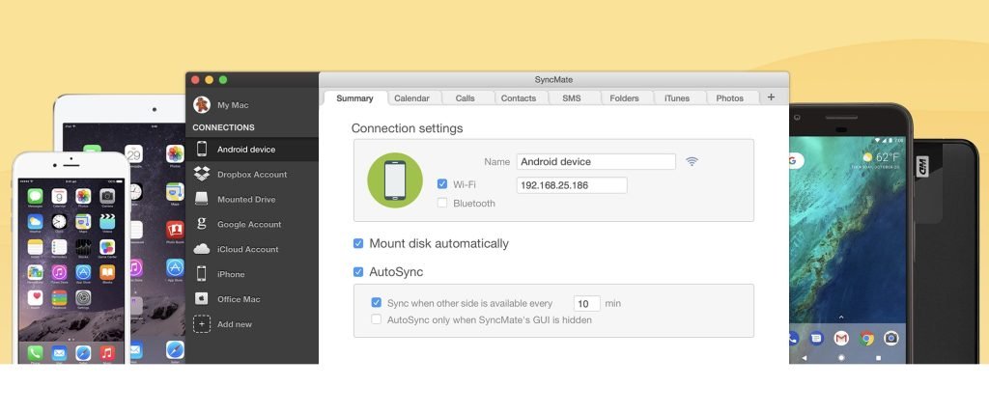
Task: Switch to the Summary tab
Action: 354,97
